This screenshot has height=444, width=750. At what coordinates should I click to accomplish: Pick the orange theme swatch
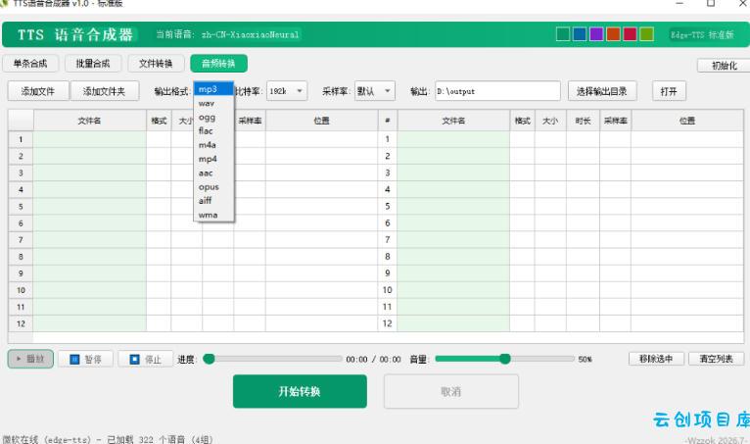(x=613, y=34)
